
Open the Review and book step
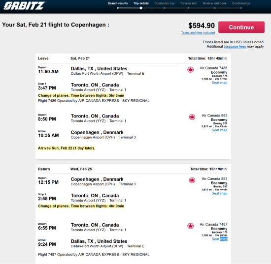[214, 3]
